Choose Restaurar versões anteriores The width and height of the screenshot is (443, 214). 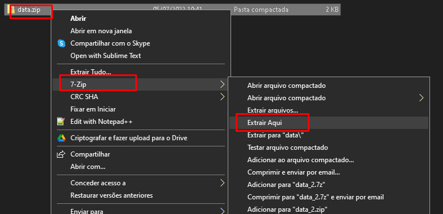(x=112, y=195)
